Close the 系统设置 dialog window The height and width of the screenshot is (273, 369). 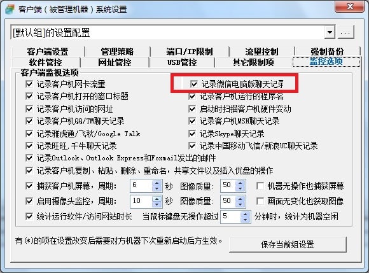350,6
